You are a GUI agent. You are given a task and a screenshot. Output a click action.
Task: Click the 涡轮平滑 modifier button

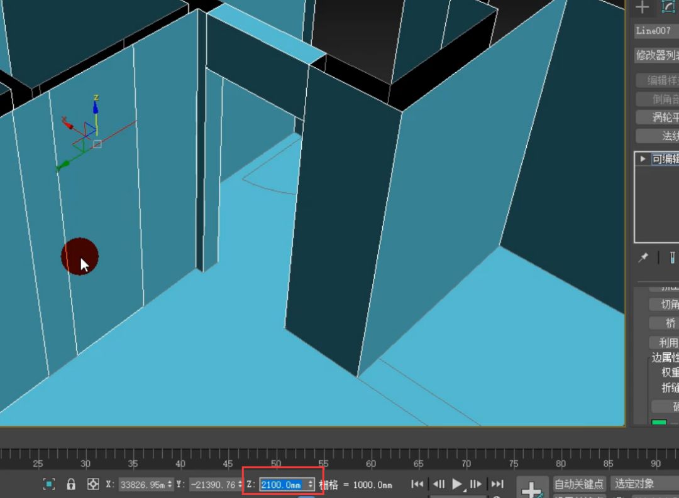click(x=658, y=117)
